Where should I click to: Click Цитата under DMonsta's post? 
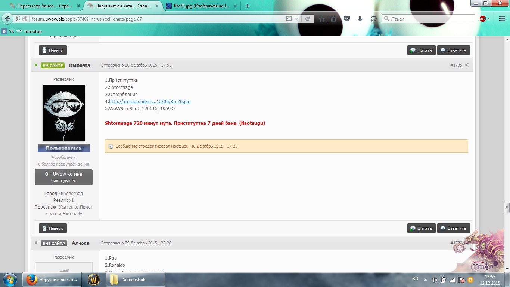[x=421, y=228]
